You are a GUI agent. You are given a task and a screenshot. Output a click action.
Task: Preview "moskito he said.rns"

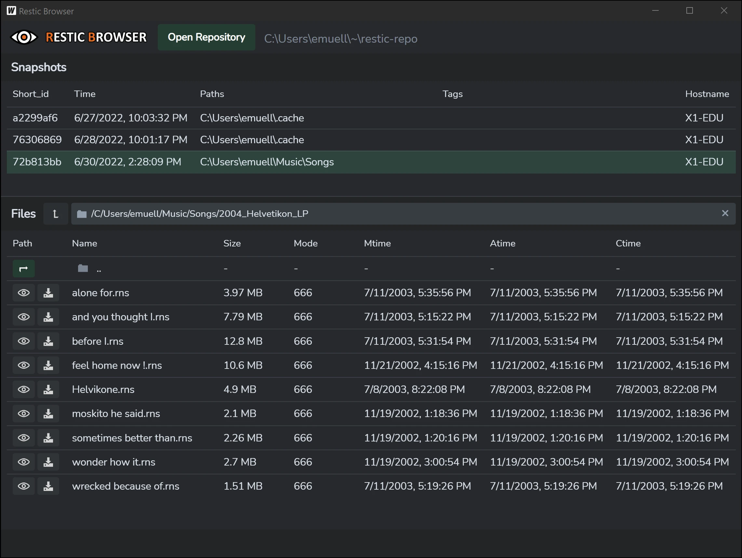[23, 413]
